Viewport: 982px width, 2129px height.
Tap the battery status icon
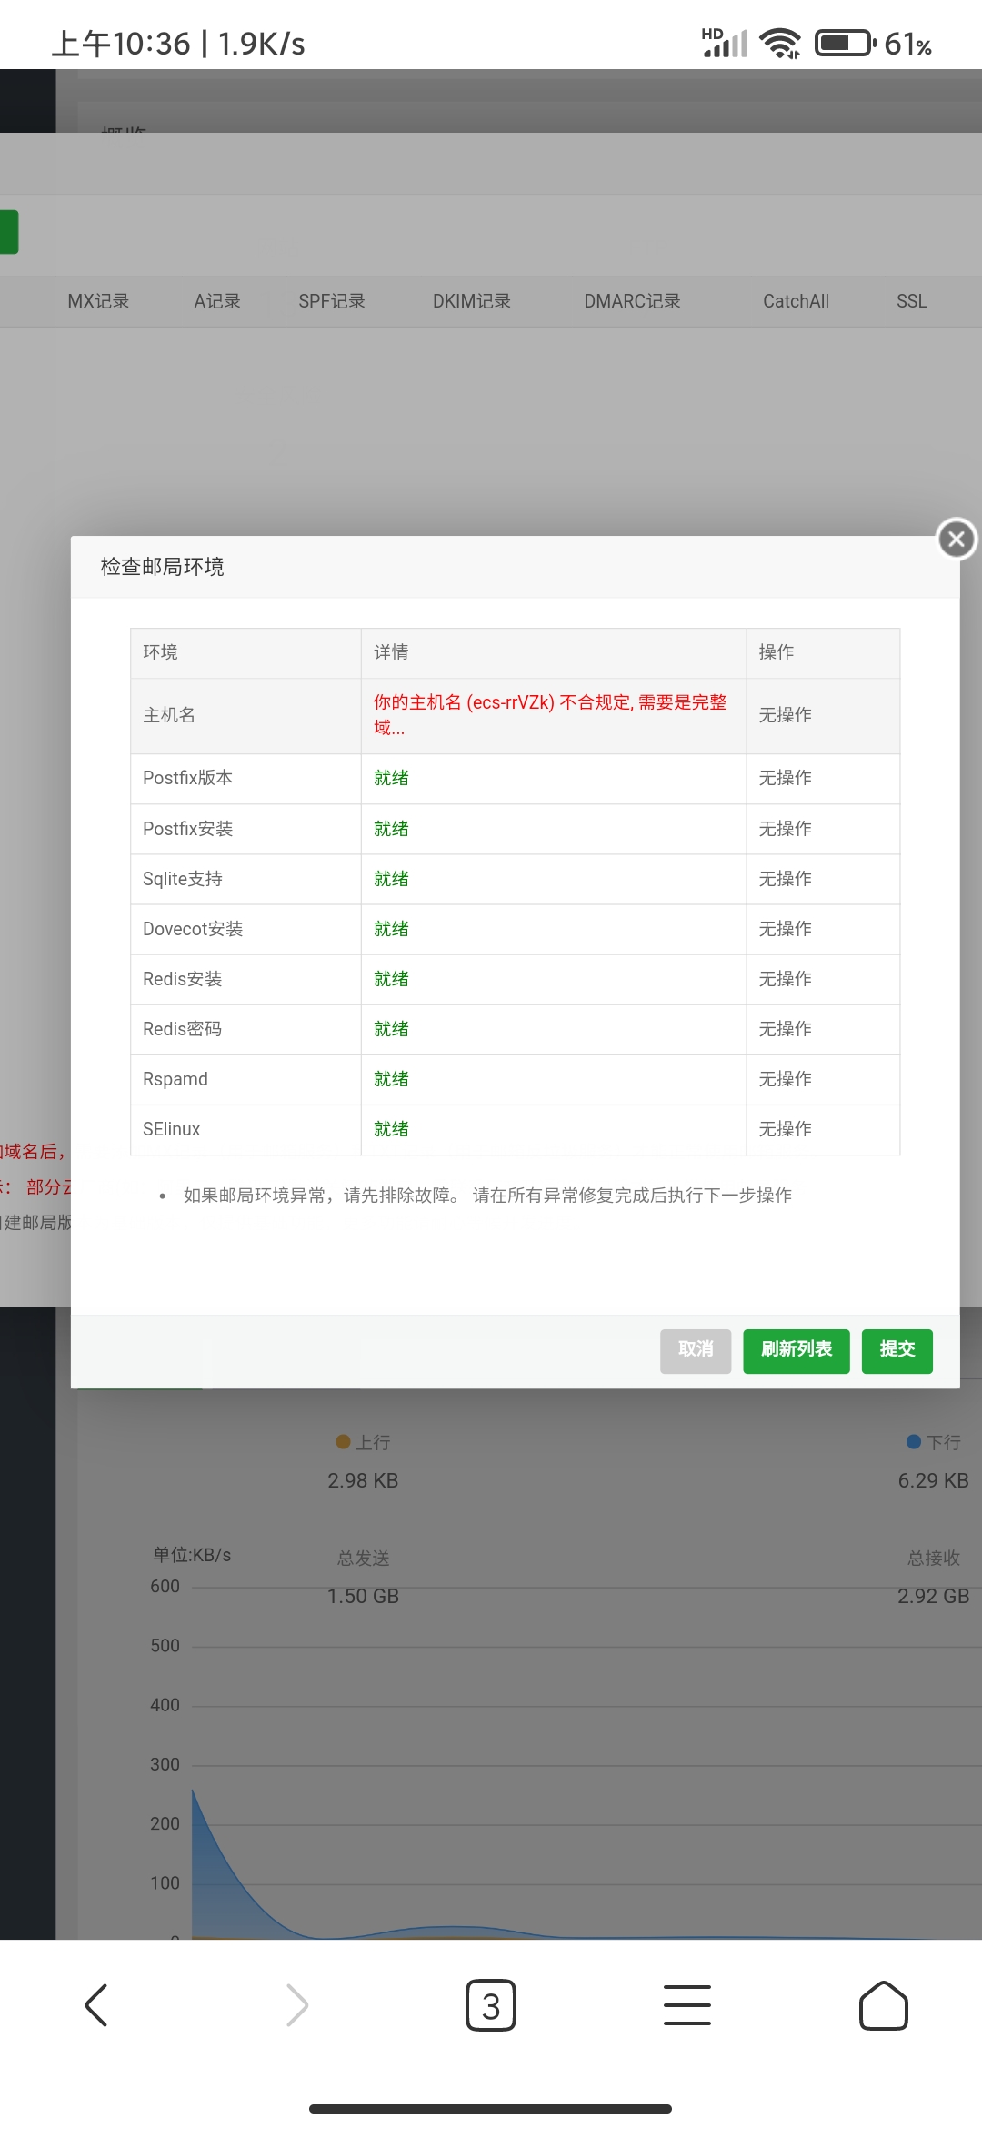(x=846, y=43)
